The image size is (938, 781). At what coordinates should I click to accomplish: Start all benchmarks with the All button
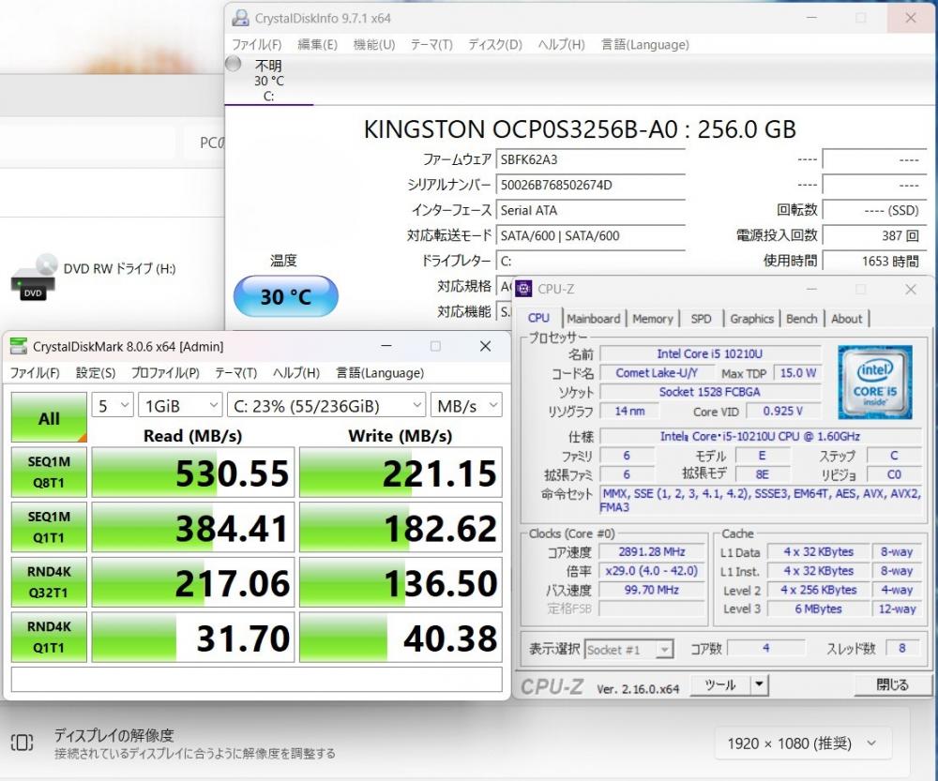[49, 418]
